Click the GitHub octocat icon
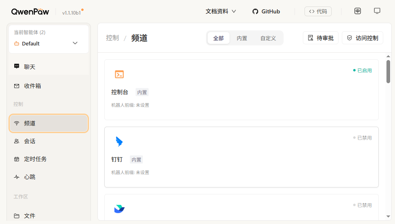Screen dimensions: 395x224 tap(255, 12)
